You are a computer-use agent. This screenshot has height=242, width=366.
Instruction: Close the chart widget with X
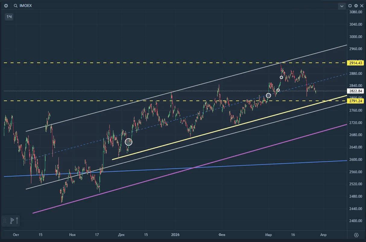coord(361,6)
